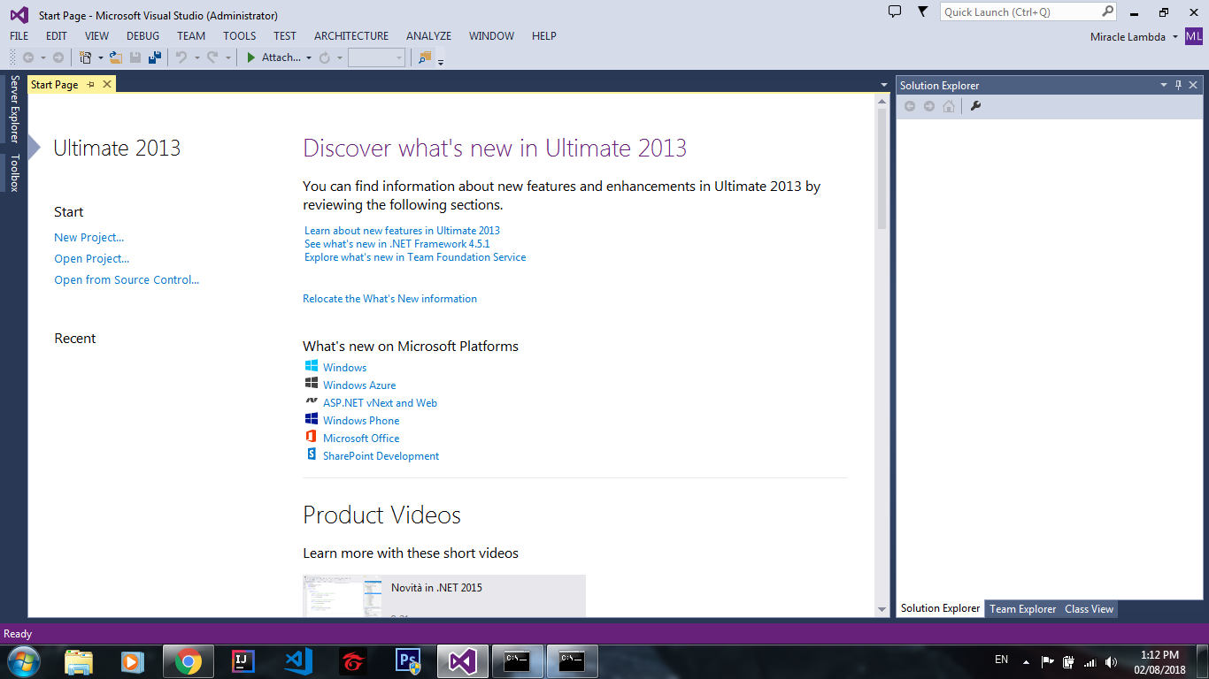Open the ANALYZE menu
This screenshot has width=1209, height=679.
point(429,36)
